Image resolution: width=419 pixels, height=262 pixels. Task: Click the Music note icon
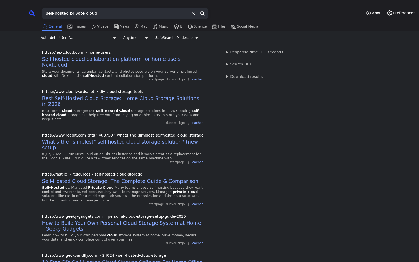pos(155,27)
